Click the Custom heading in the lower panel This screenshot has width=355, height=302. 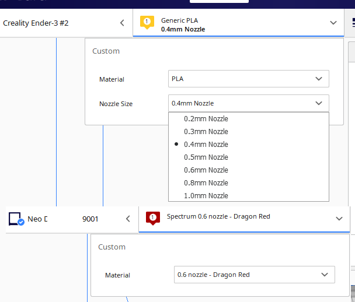[x=112, y=247]
